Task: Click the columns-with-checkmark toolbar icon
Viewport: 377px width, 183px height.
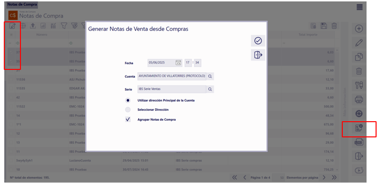Action: click(x=53, y=26)
